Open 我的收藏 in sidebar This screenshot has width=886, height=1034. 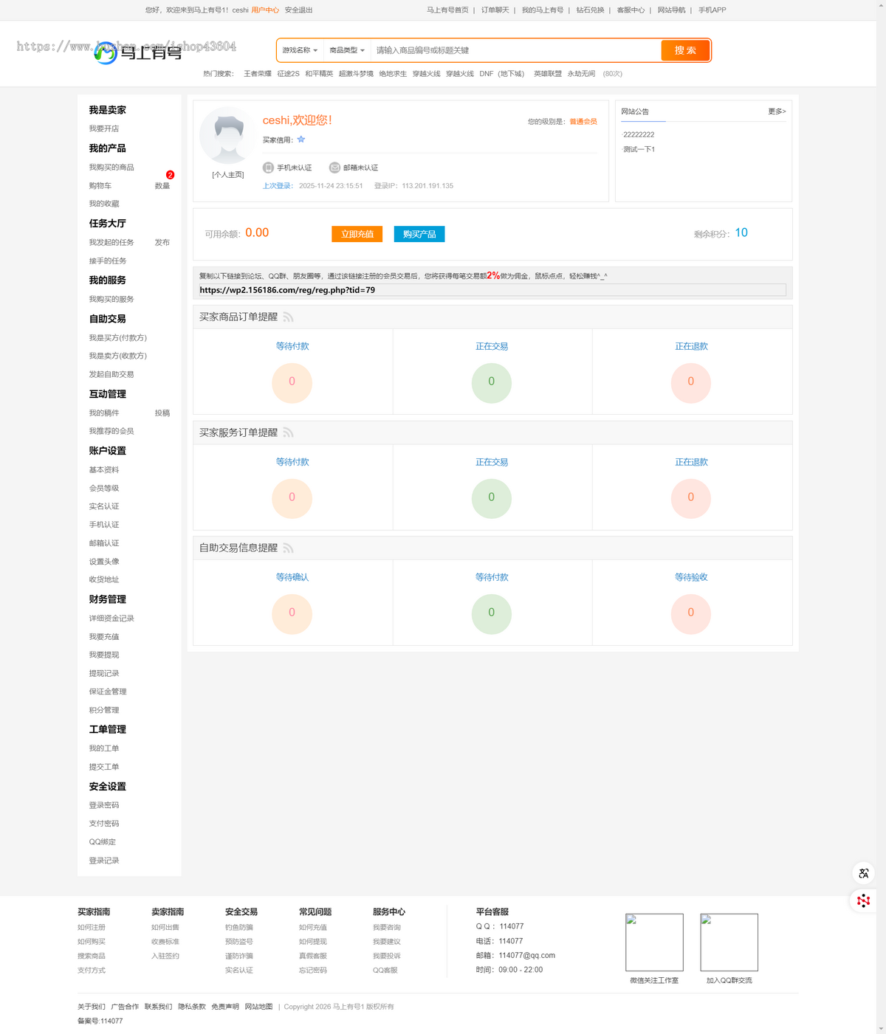point(104,204)
